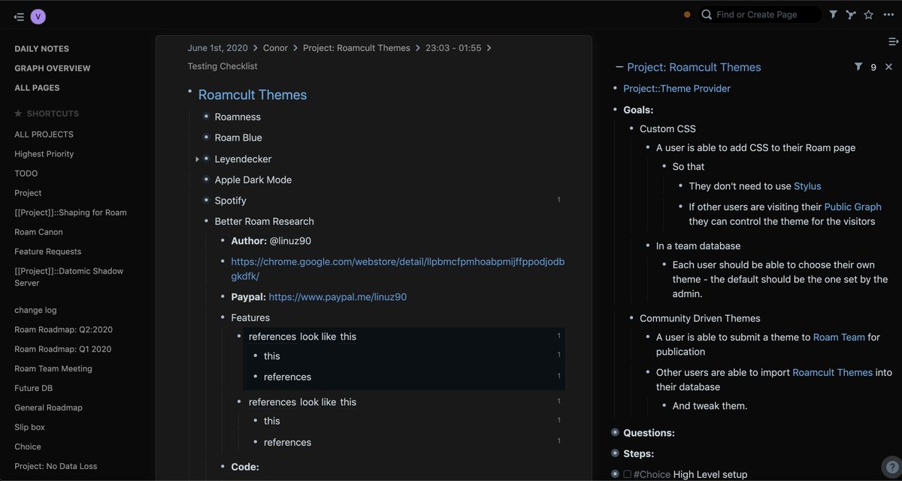The width and height of the screenshot is (902, 481).
Task: Star this page with the top bar star icon
Action: (869, 14)
